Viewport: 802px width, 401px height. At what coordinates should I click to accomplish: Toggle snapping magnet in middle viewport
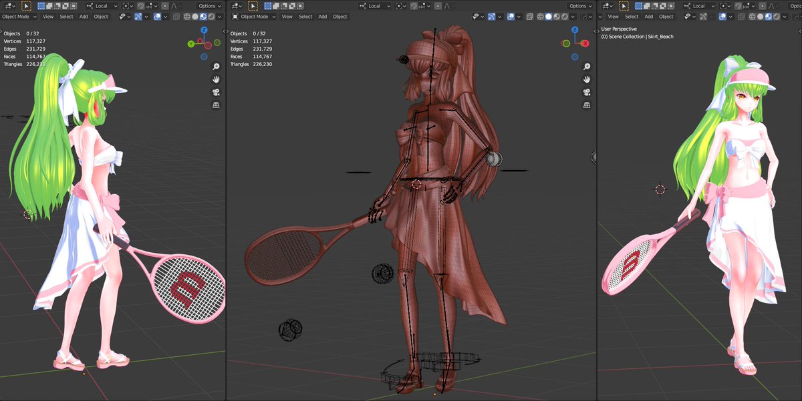click(x=414, y=6)
